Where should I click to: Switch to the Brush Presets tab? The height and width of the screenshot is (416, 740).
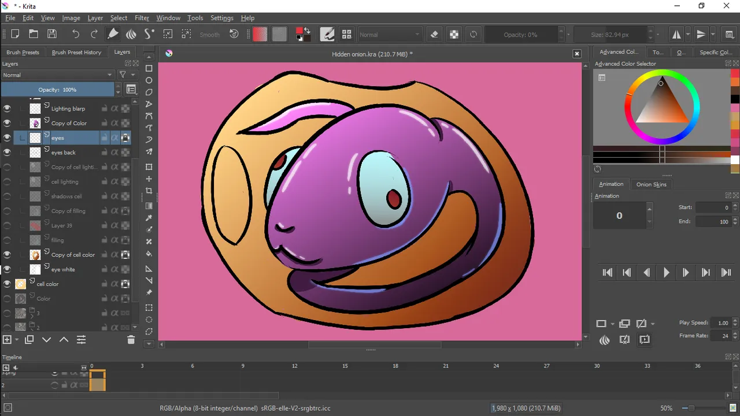coord(23,52)
